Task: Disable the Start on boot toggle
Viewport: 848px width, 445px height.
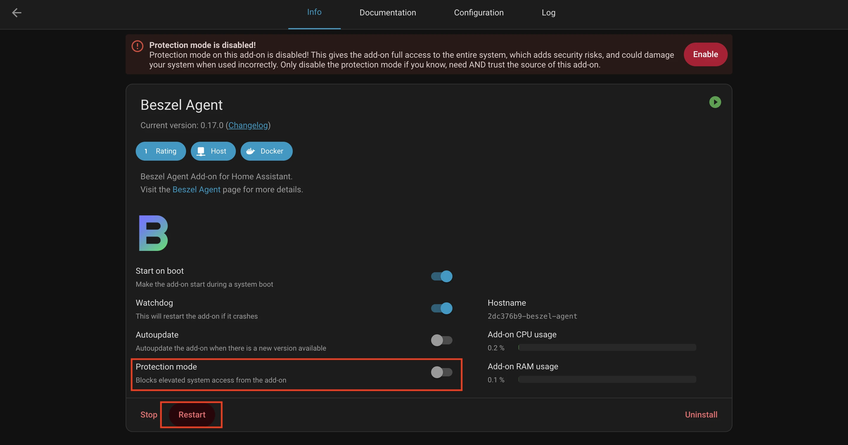Action: tap(442, 276)
